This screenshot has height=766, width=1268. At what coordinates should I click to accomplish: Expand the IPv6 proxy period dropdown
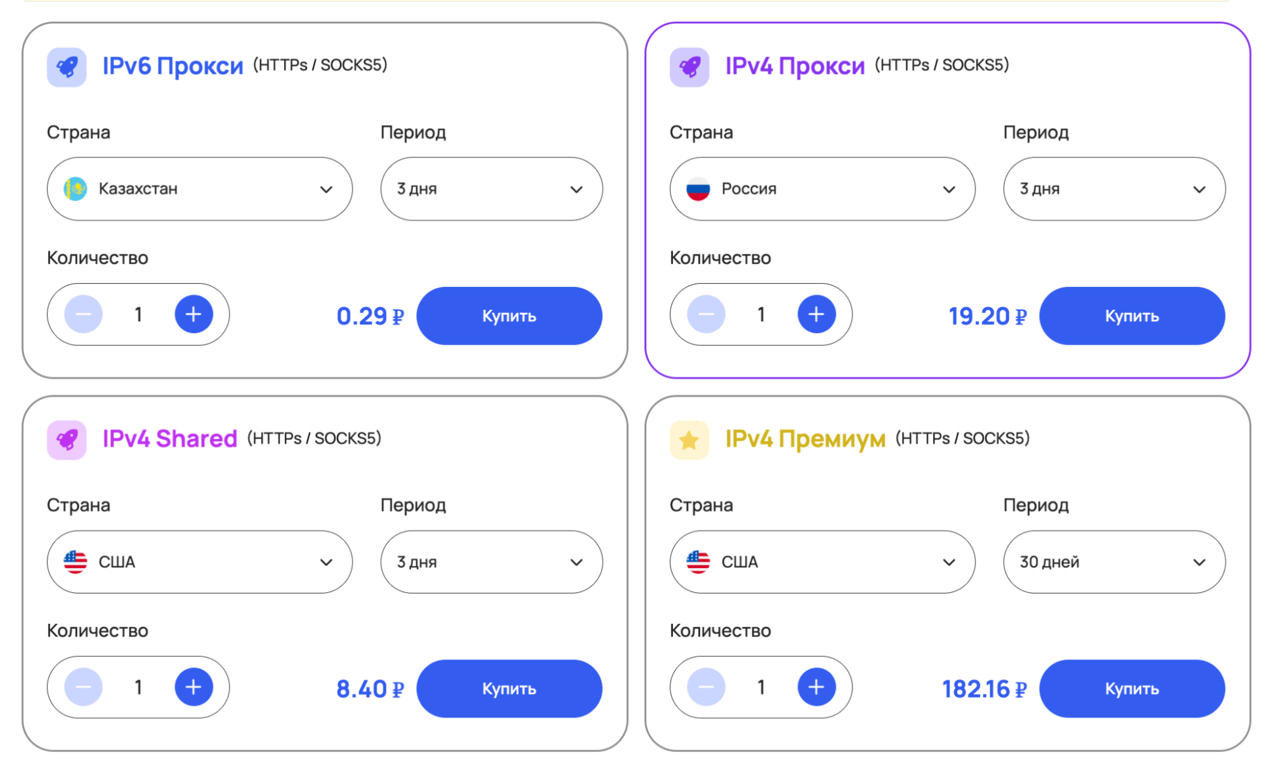tap(491, 189)
